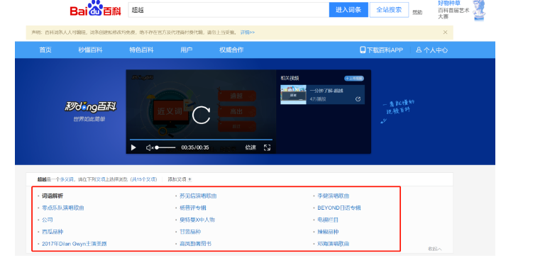
Task: Open the 苏见信演唱歌曲 entry
Action: pos(198,196)
